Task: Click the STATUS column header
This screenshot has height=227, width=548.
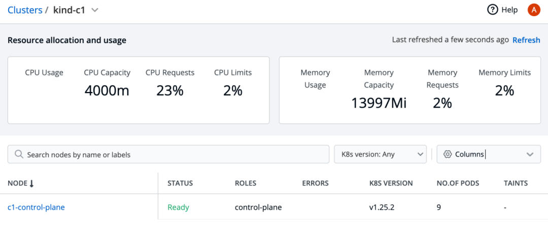Action: point(180,183)
